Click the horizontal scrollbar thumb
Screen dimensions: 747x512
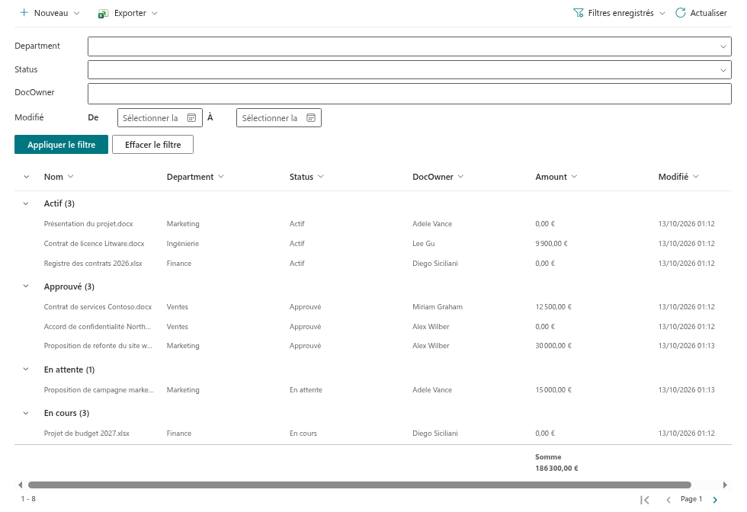click(x=360, y=485)
